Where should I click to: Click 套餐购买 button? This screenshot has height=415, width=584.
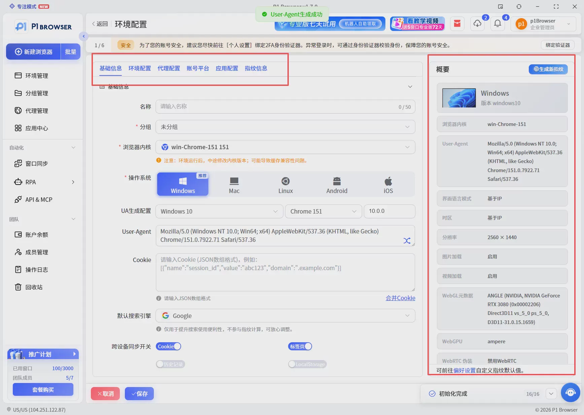pyautogui.click(x=43, y=389)
